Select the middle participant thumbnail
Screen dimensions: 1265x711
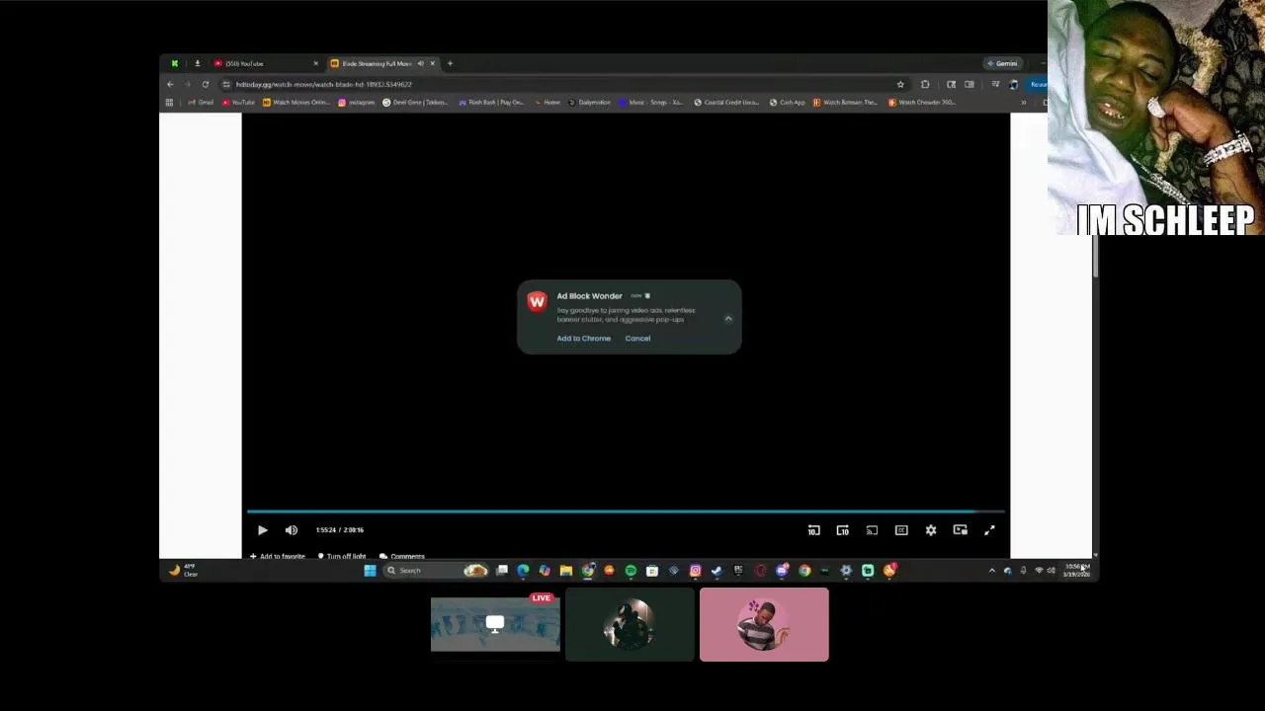point(630,624)
